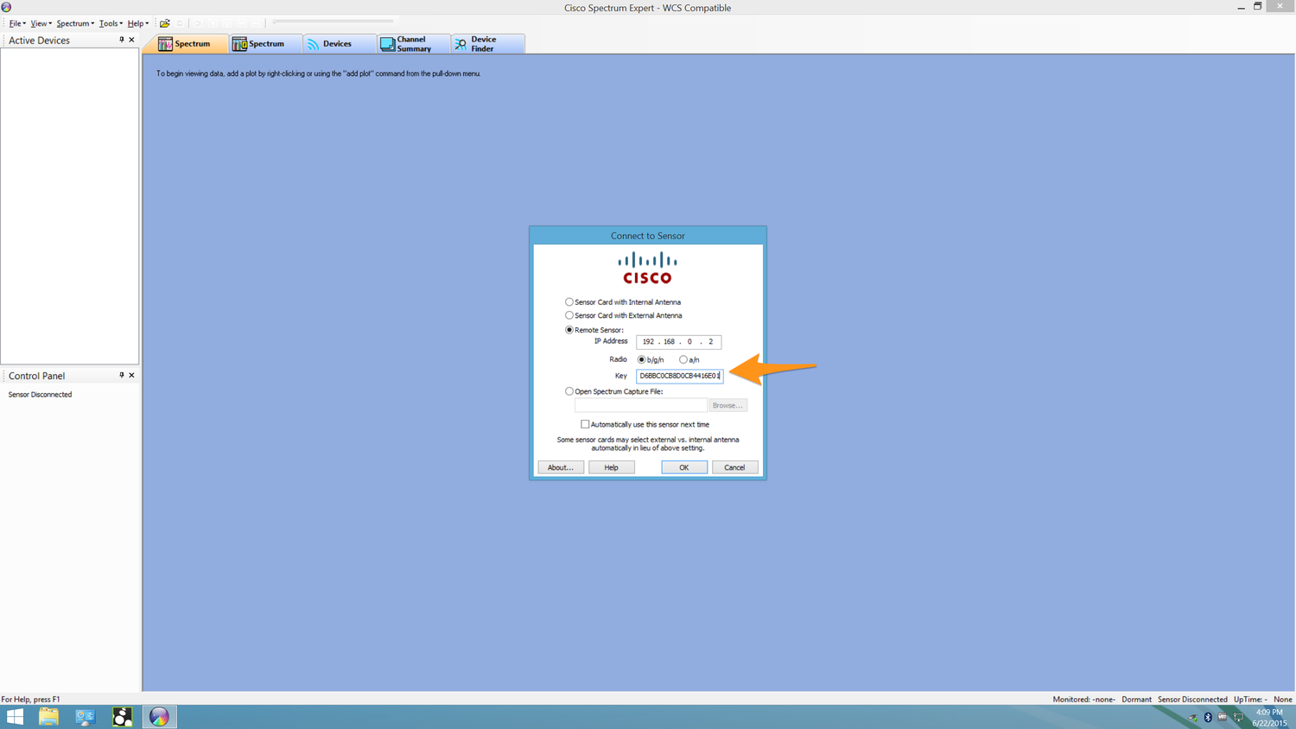This screenshot has width=1296, height=729.
Task: Close the Active Devices panel
Action: click(x=131, y=40)
